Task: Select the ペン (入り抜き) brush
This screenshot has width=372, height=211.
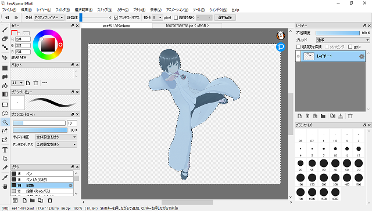Action: pyautogui.click(x=42, y=180)
